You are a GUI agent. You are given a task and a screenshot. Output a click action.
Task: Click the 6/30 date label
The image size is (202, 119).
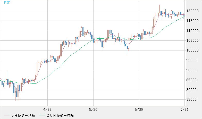139,110
